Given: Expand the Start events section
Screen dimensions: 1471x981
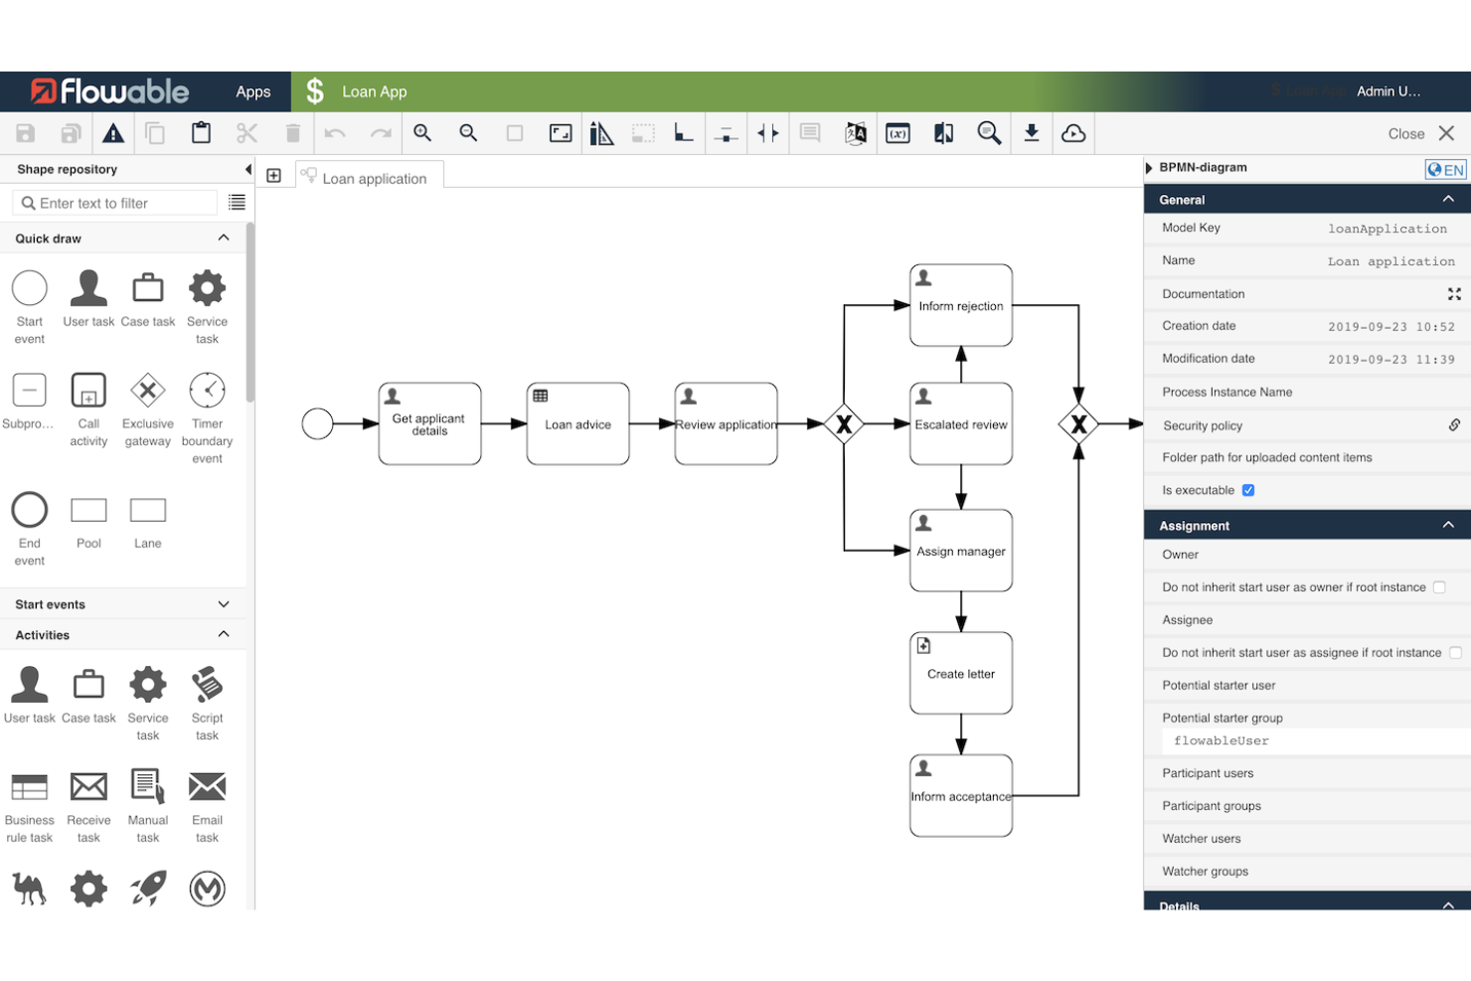Looking at the screenshot, I should pos(224,604).
